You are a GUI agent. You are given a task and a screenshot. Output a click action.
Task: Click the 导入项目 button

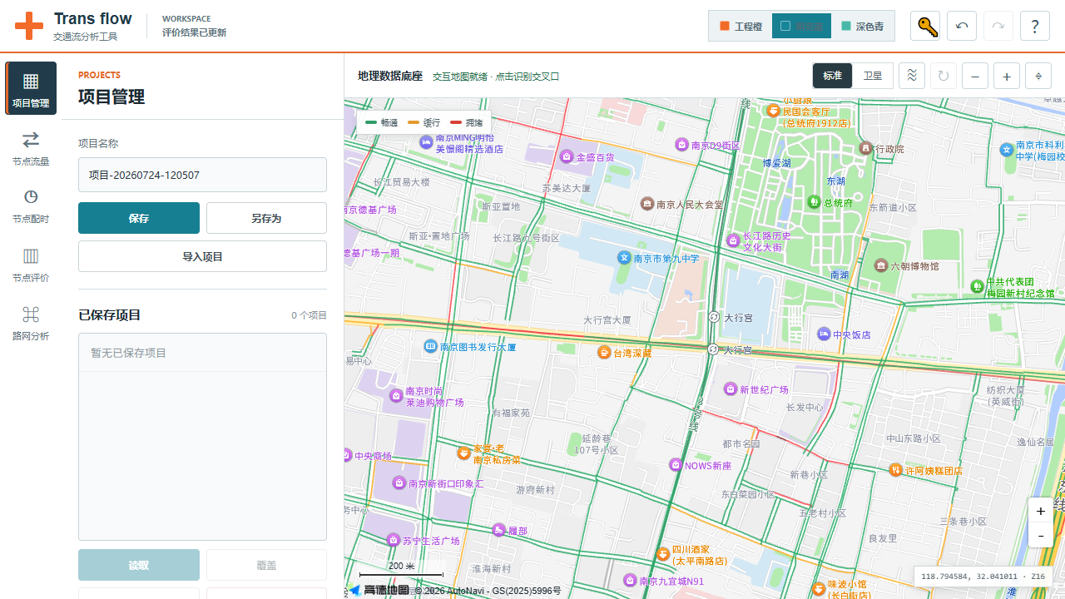pos(202,256)
